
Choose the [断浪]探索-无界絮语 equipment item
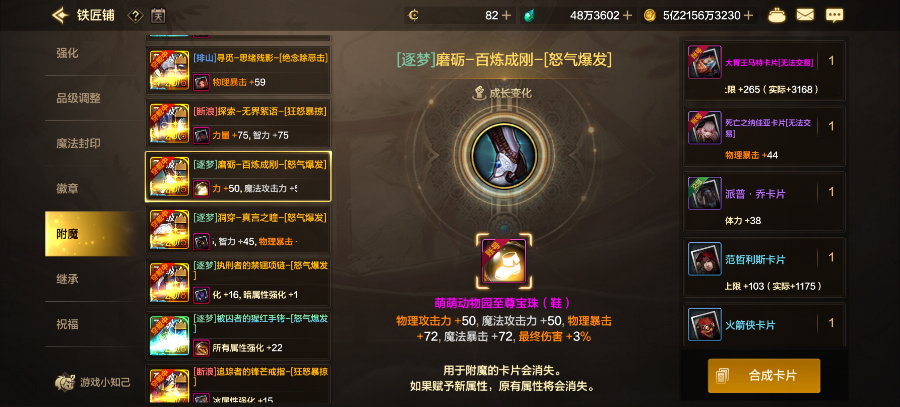point(238,123)
